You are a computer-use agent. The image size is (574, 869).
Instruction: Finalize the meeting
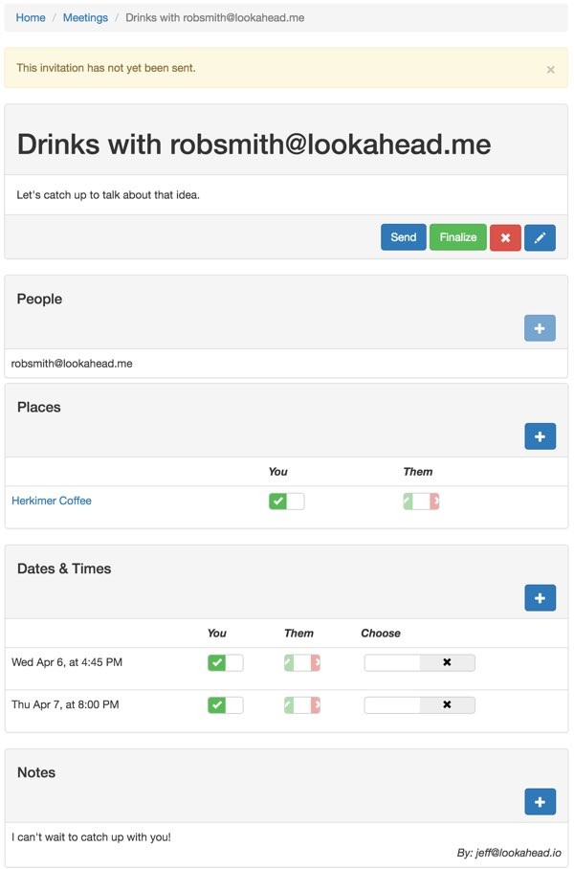pyautogui.click(x=458, y=237)
